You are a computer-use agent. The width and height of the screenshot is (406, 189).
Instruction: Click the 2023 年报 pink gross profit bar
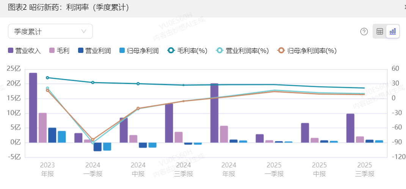[42, 127]
